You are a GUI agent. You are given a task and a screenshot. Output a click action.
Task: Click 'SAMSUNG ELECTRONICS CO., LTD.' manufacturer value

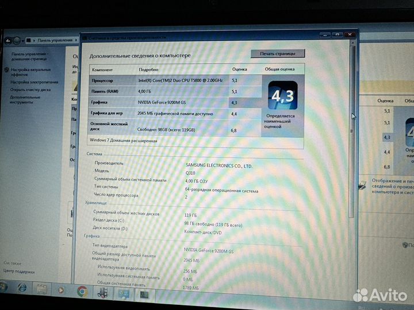pyautogui.click(x=219, y=165)
